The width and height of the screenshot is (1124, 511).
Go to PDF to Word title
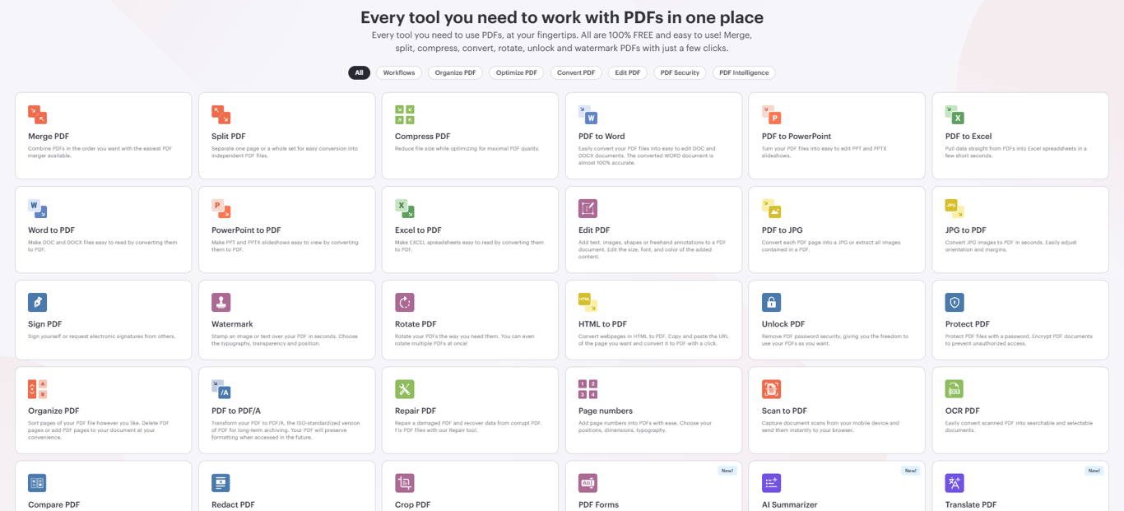point(601,137)
